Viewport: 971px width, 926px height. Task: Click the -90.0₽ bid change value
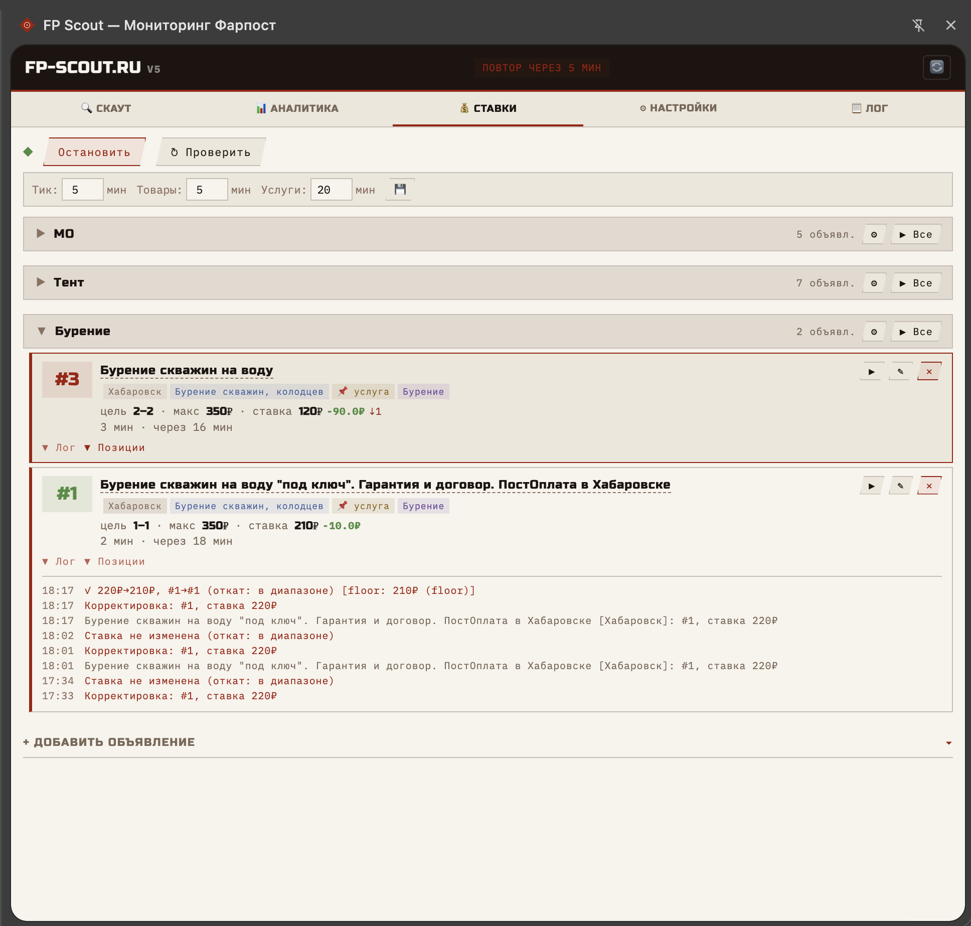[x=346, y=411]
